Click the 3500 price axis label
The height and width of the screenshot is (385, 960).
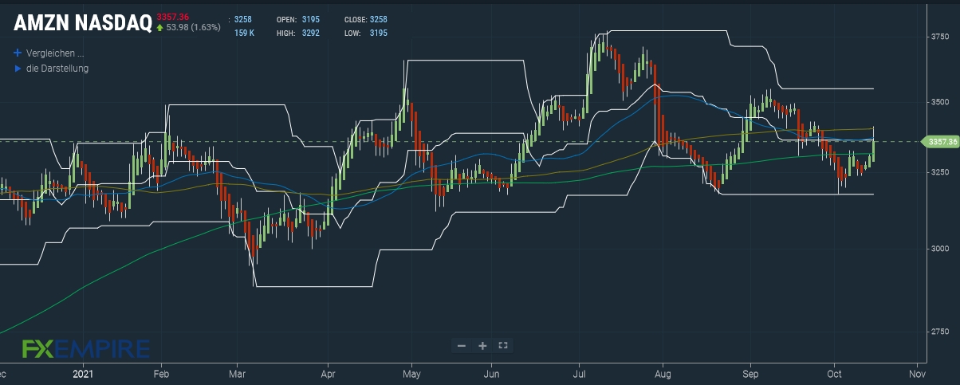[x=939, y=102]
